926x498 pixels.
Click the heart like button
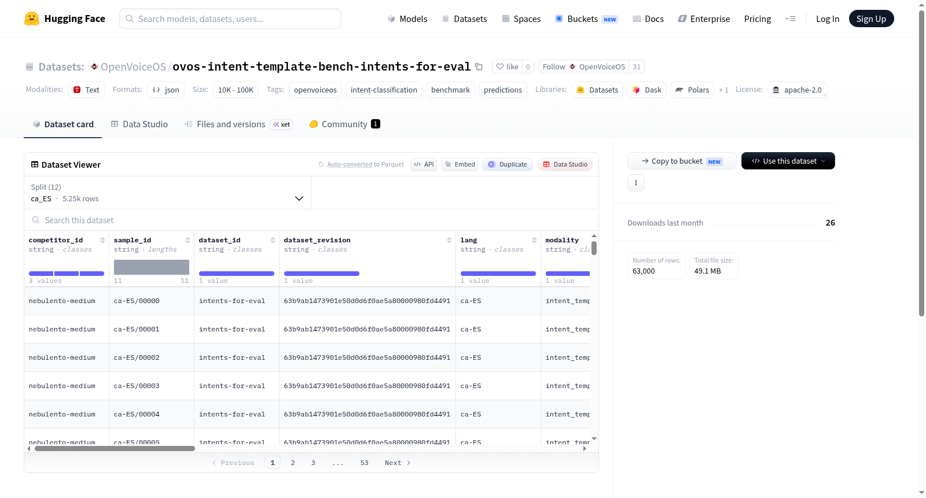coord(507,67)
